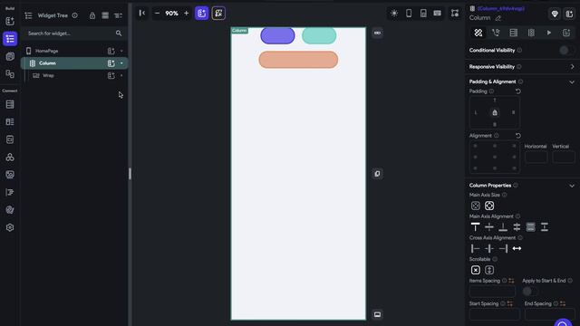Set Main Axis Alignment to center
580x326 pixels.
(489, 227)
